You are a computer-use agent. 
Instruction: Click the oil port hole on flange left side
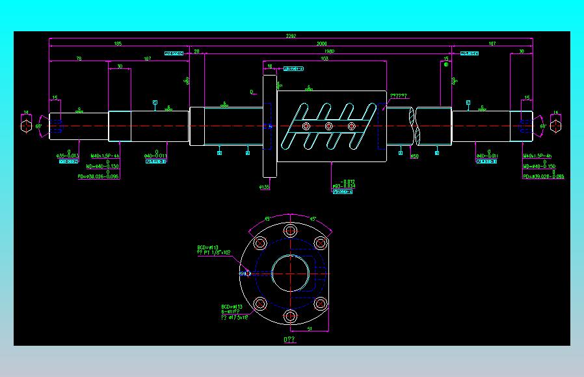246,273
